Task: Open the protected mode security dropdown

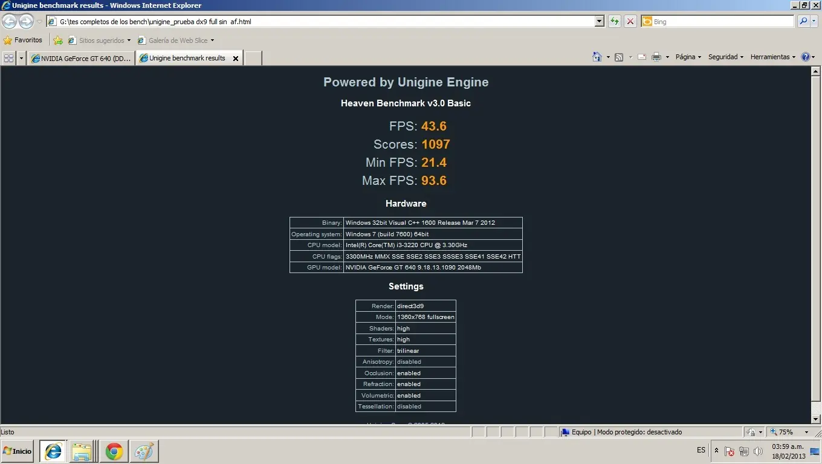Action: [760, 433]
